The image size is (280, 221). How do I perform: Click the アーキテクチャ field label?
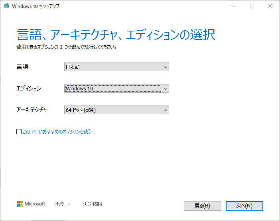[32, 110]
